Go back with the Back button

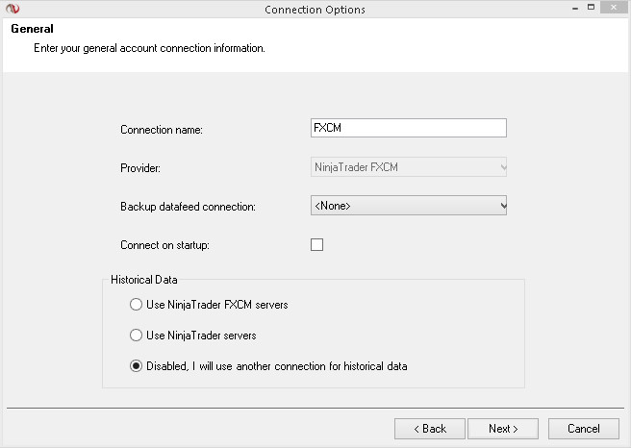(x=430, y=429)
